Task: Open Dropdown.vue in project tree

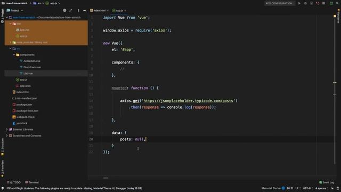Action: pyautogui.click(x=32, y=67)
